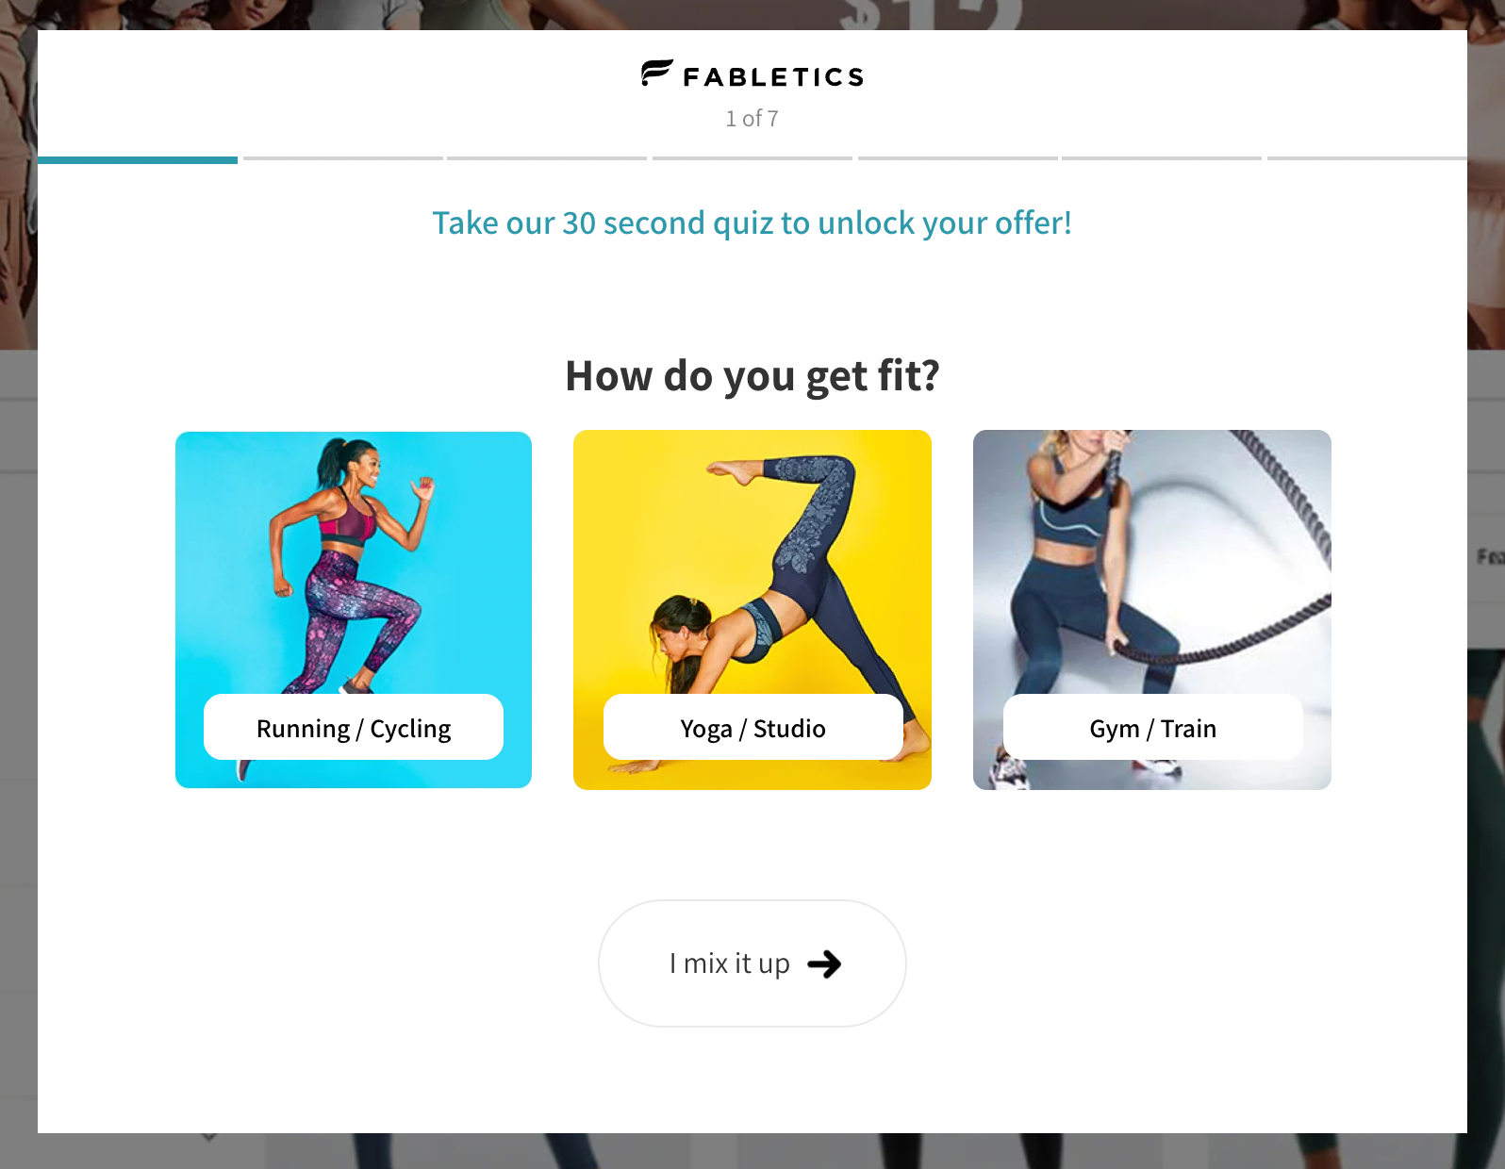1505x1169 pixels.
Task: Click the Fabletics logo icon
Action: tap(656, 73)
